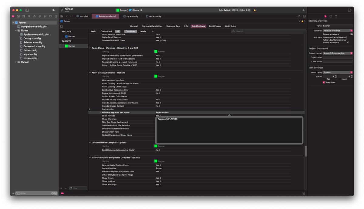
Task: Open the Project Format dropdown
Action: point(338,53)
